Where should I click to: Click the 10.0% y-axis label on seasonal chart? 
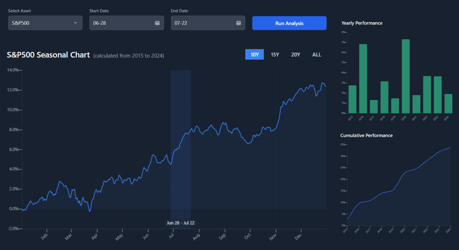tap(13, 110)
